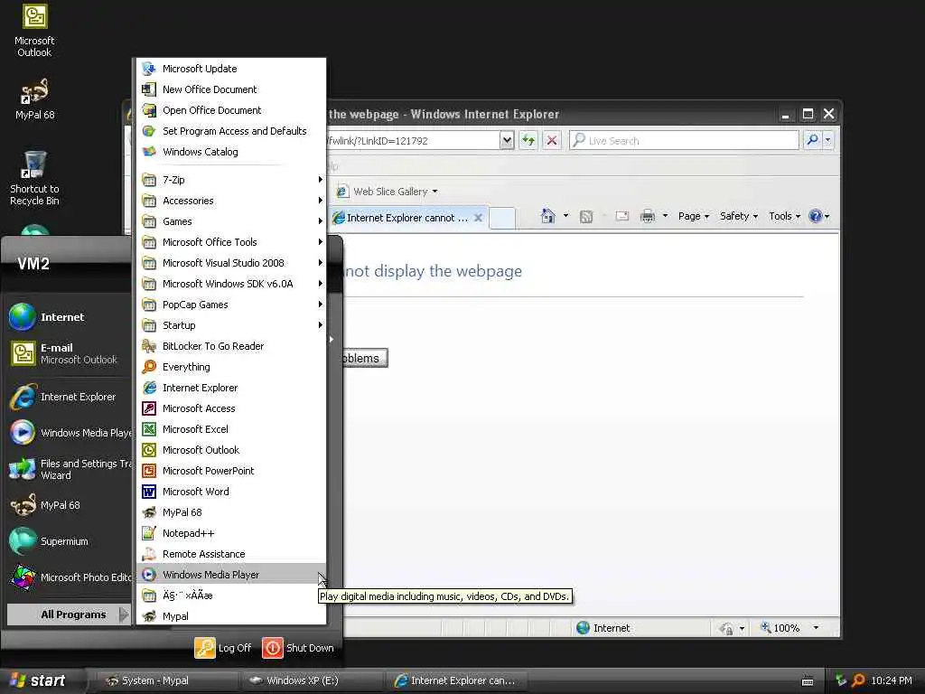Image resolution: width=925 pixels, height=694 pixels.
Task: Open MyPal 68 in Start menu left pane
Action: [69, 505]
